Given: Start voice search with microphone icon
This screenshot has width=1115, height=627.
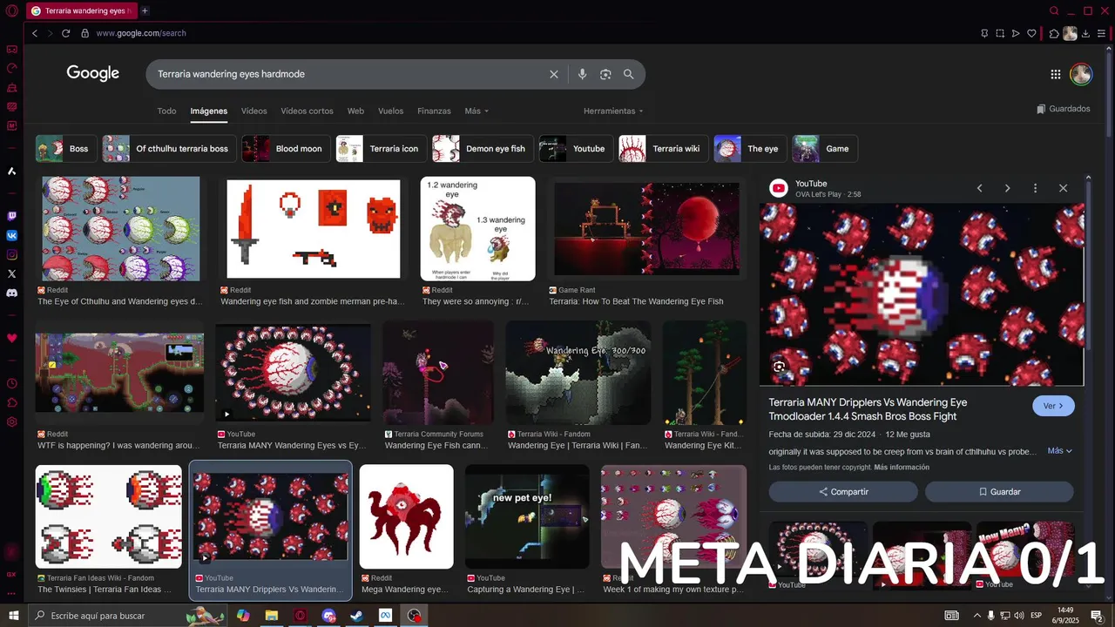Looking at the screenshot, I should coord(582,74).
